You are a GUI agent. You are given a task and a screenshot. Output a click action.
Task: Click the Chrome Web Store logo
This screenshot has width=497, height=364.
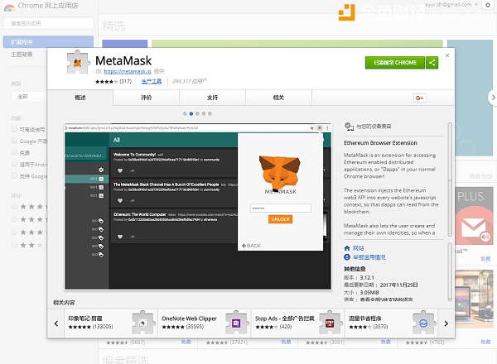[x=9, y=7]
